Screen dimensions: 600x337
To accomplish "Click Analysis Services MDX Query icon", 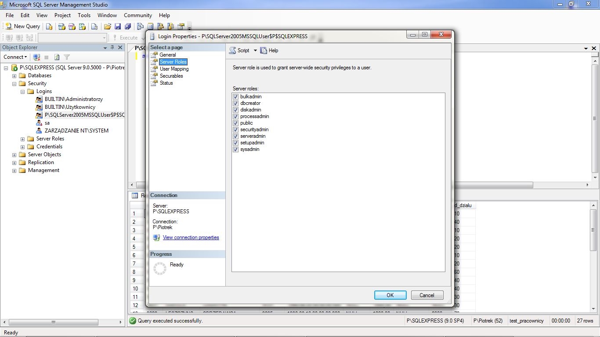I will tap(61, 26).
